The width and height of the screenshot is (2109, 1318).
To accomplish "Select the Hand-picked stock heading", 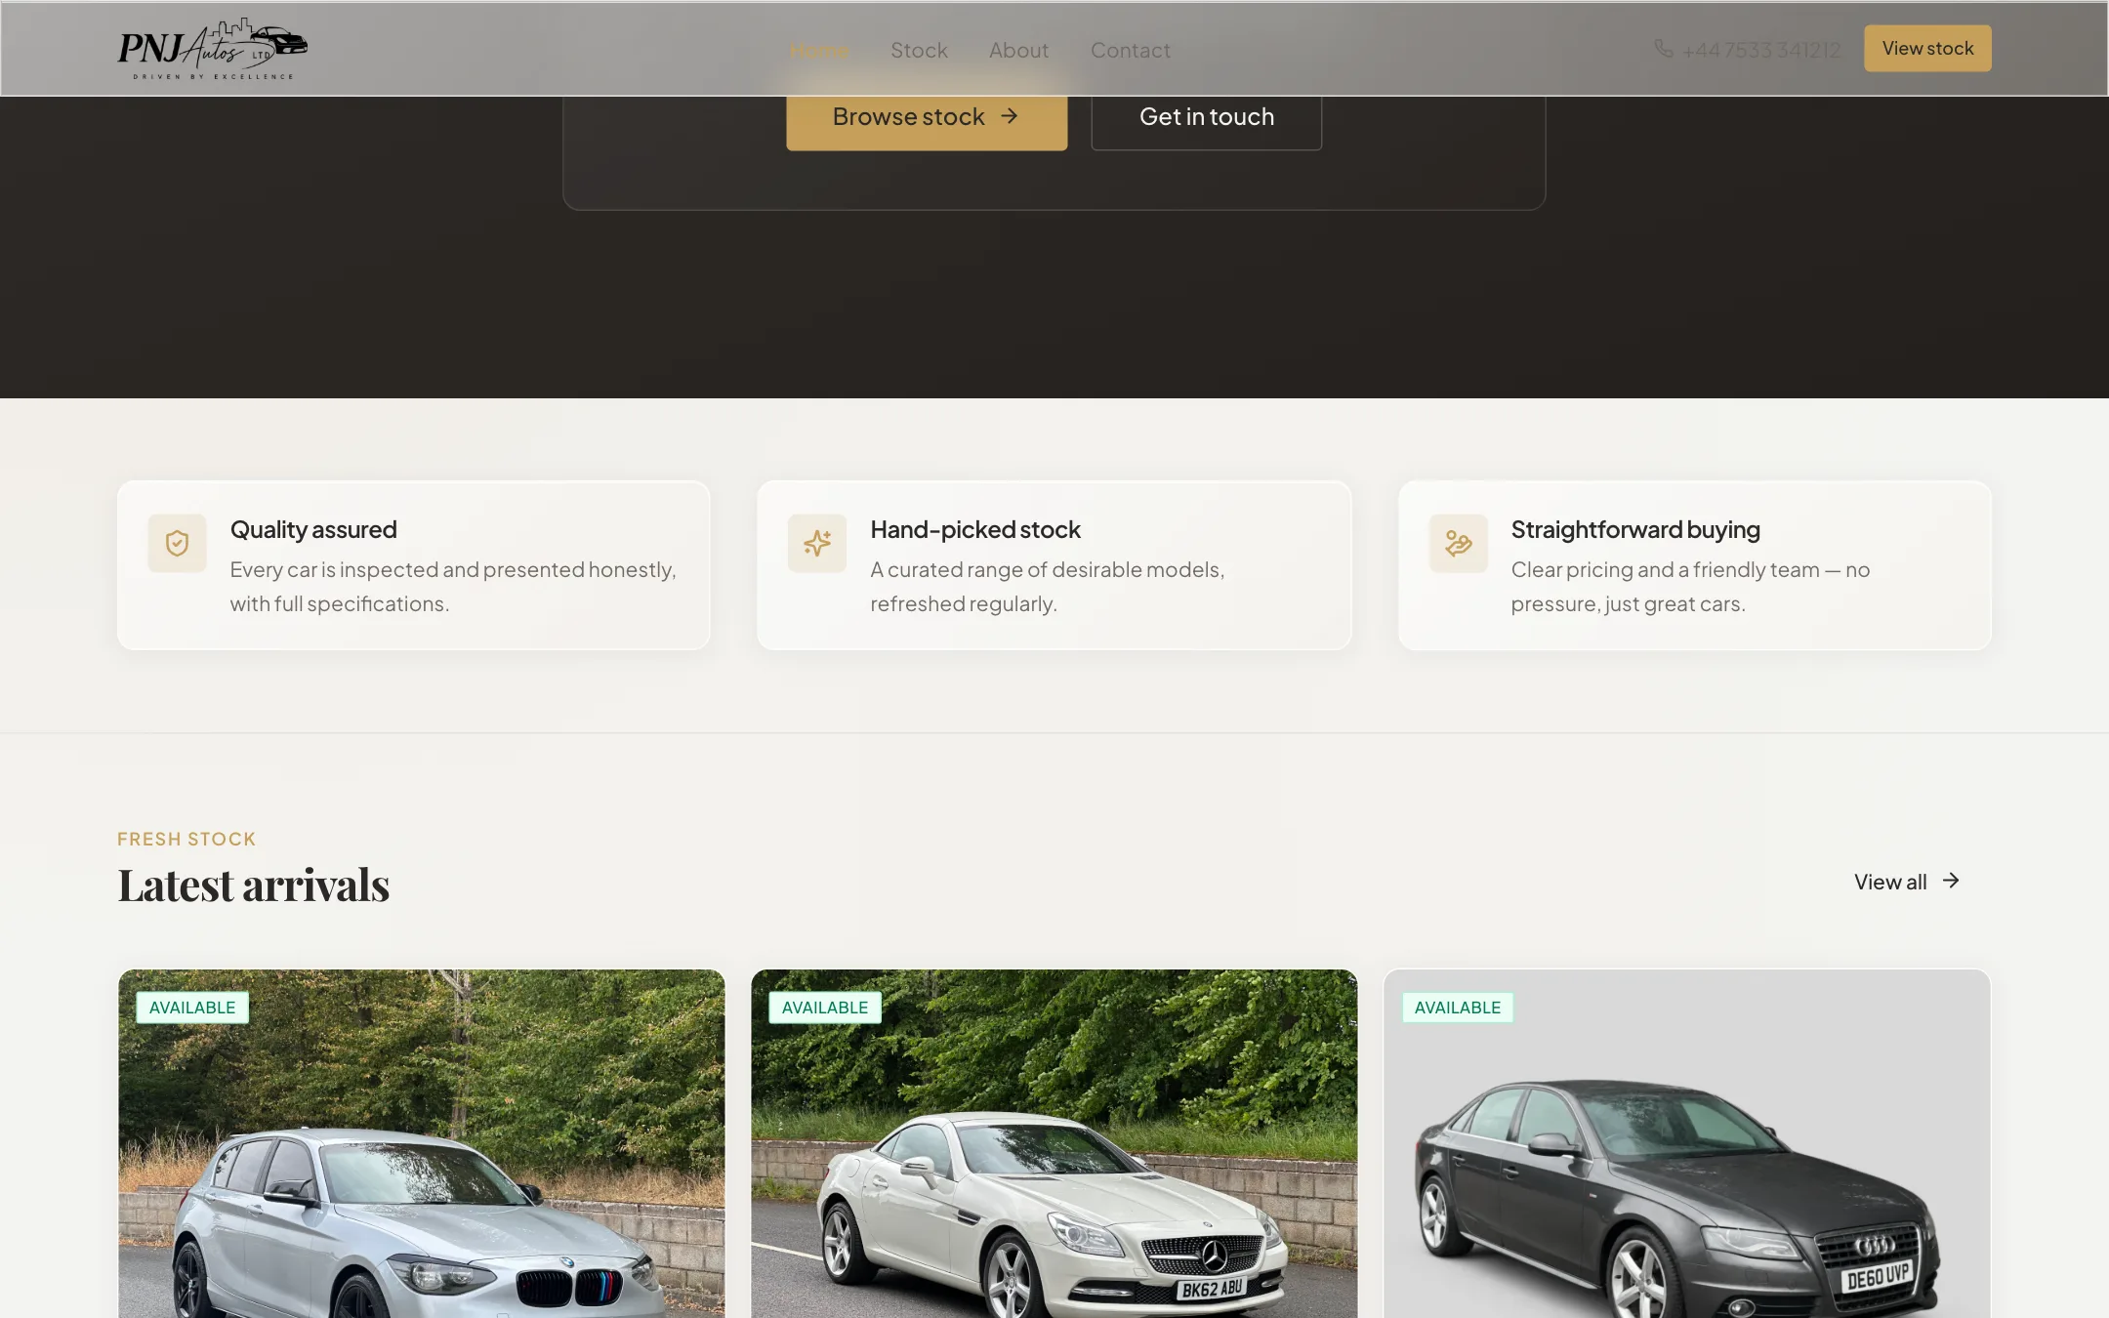I will pyautogui.click(x=975, y=530).
